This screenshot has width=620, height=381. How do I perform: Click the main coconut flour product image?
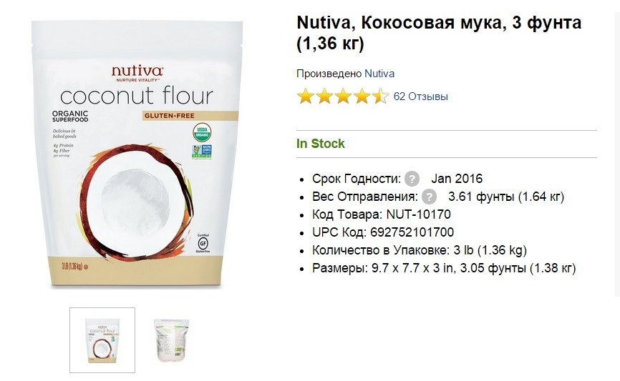[x=137, y=154]
